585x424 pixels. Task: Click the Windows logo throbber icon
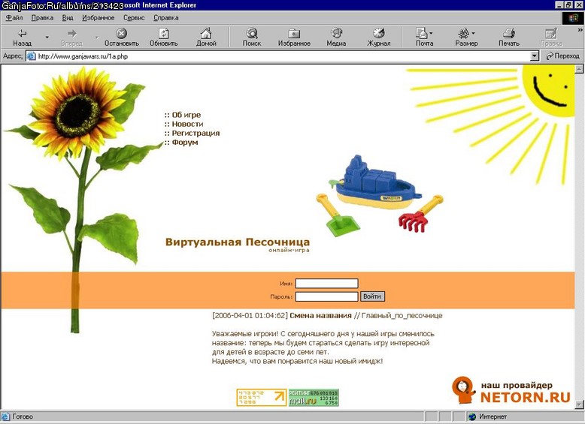[573, 18]
